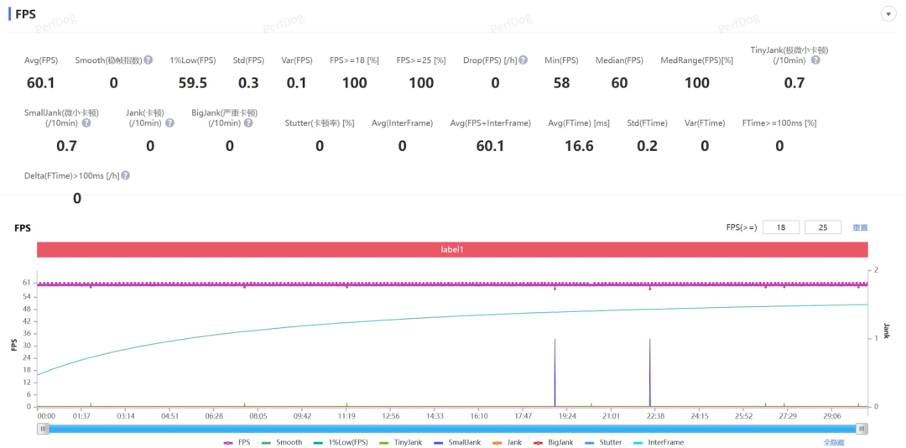Viewport: 906px width, 448px height.
Task: Grab the right handle of the time range slider
Action: 862,429
